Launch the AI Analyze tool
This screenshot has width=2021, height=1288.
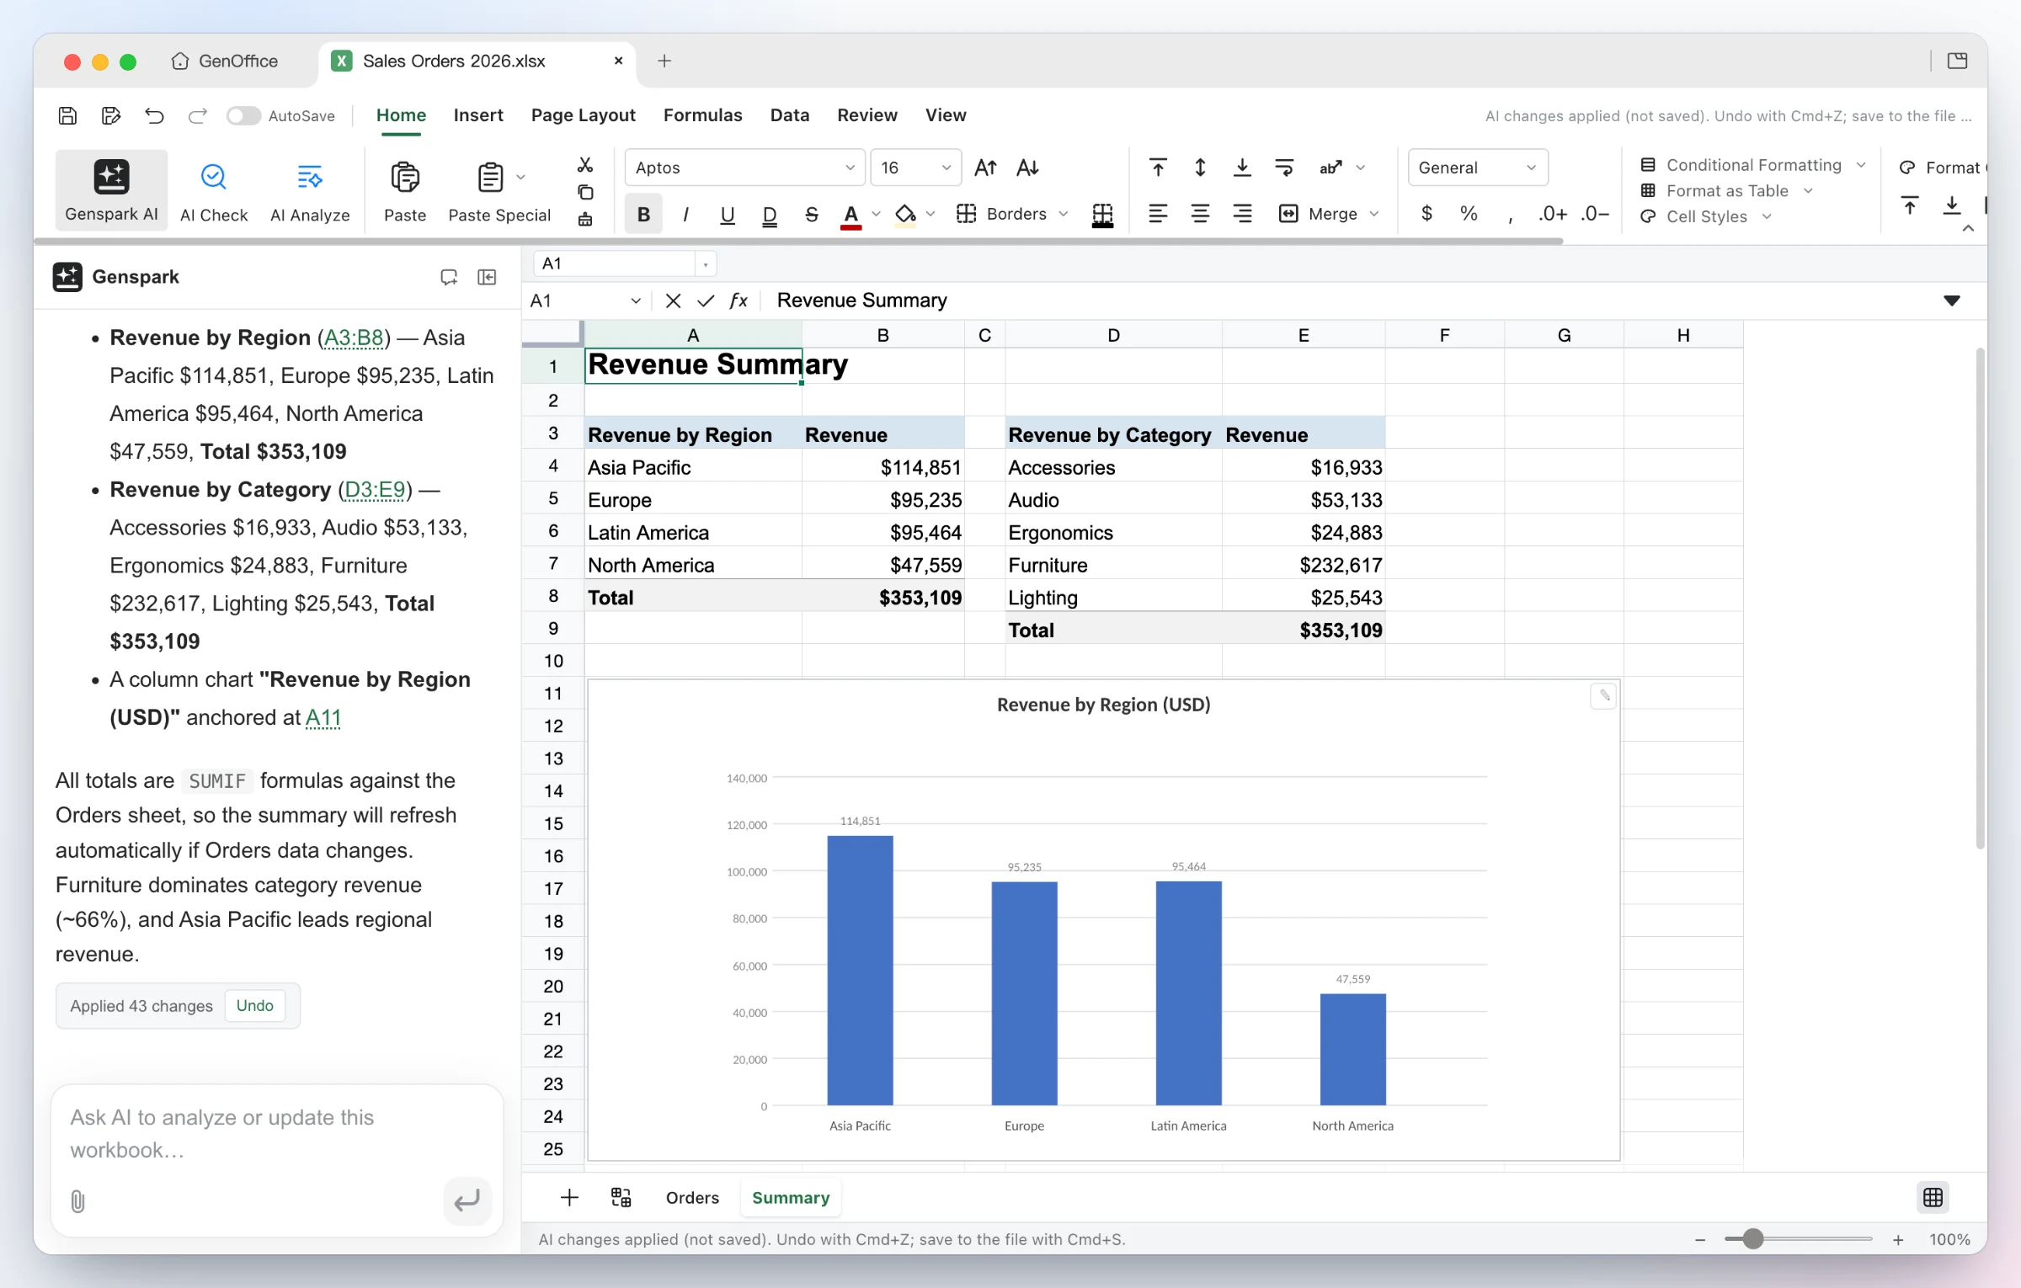[310, 190]
